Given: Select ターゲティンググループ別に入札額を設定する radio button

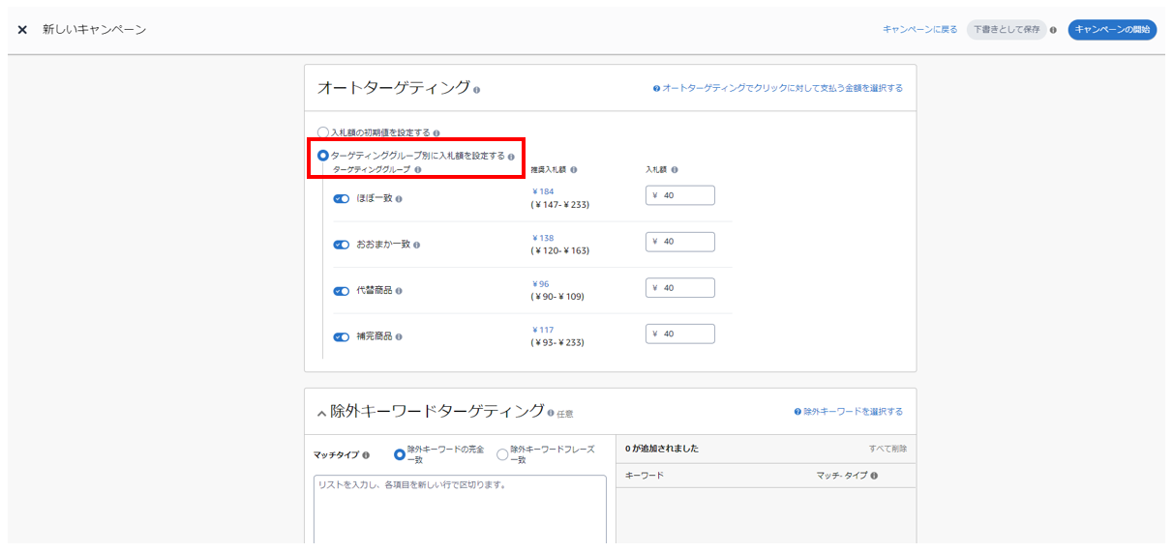Looking at the screenshot, I should [323, 156].
